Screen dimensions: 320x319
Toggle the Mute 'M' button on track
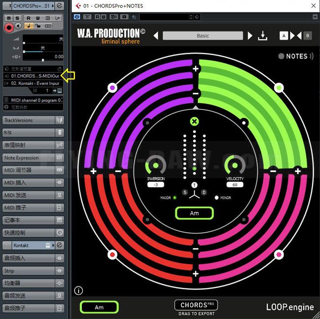(x=9, y=18)
